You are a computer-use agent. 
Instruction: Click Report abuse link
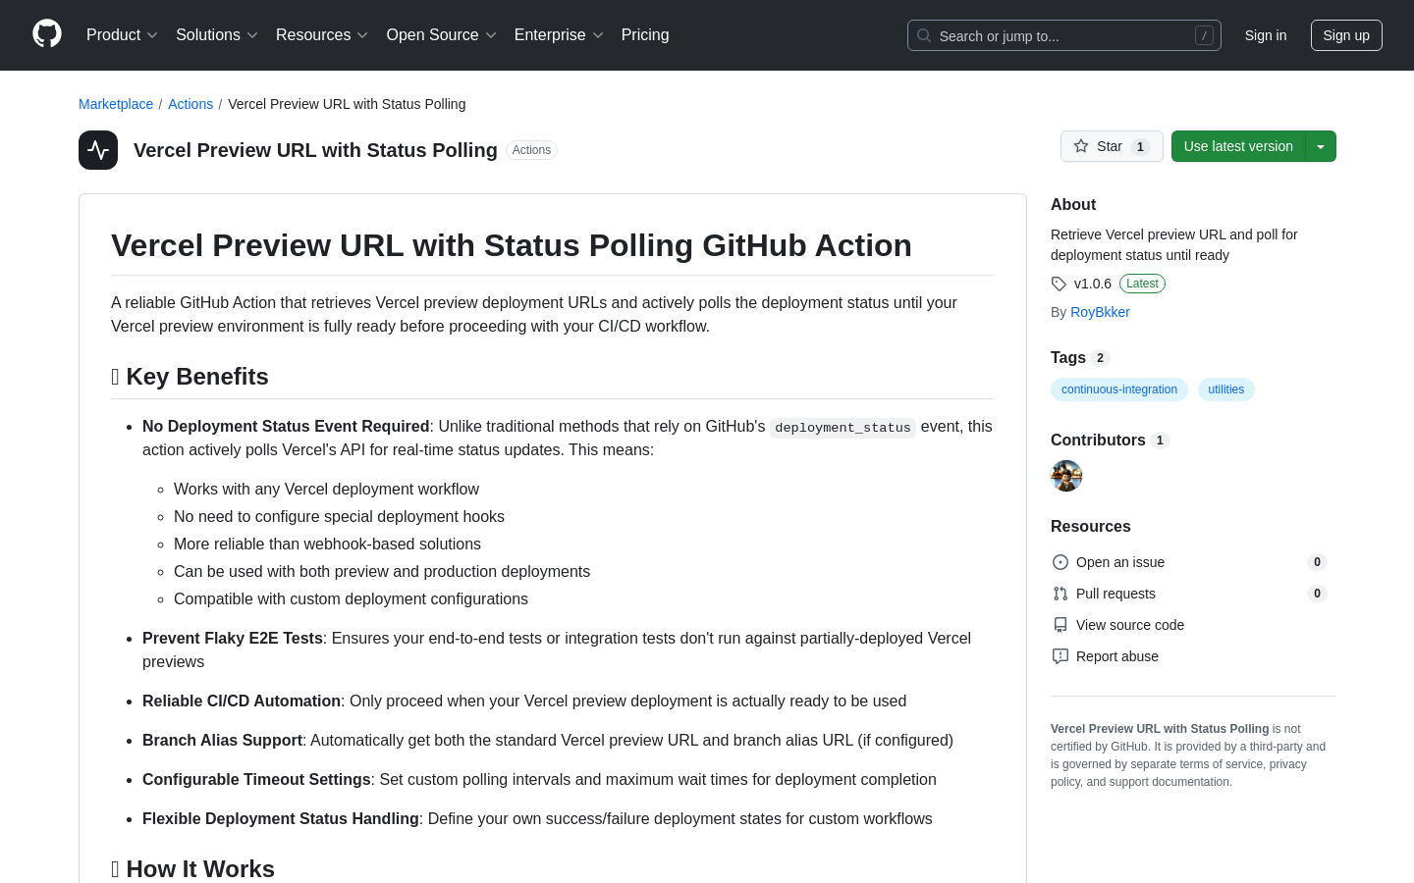click(x=1117, y=656)
